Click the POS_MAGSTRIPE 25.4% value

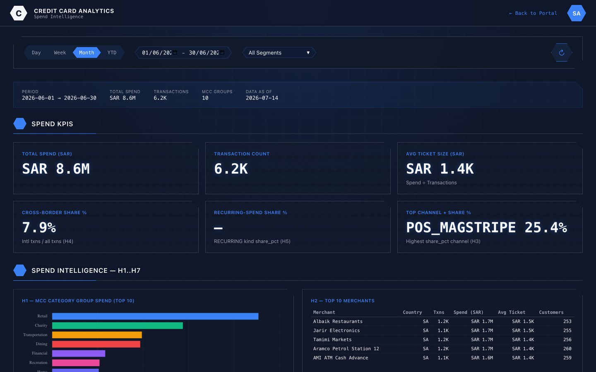coord(487,227)
